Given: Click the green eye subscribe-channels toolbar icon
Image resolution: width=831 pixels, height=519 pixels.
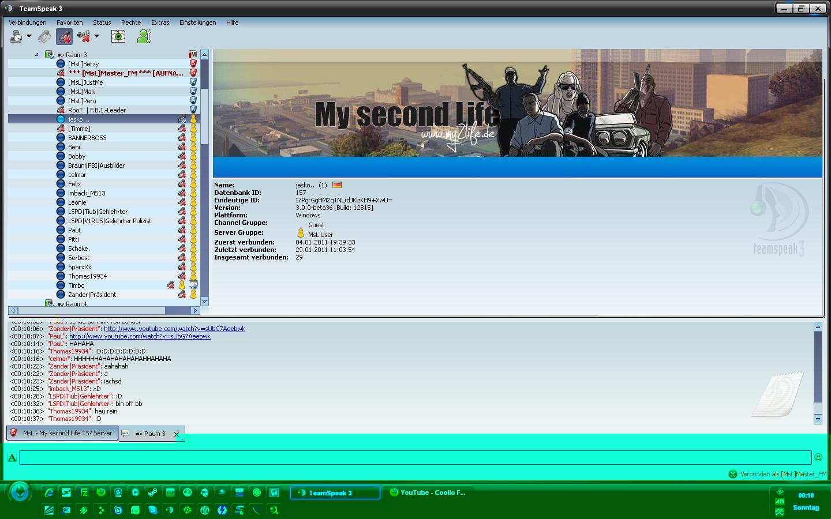Looking at the screenshot, I should pos(118,36).
